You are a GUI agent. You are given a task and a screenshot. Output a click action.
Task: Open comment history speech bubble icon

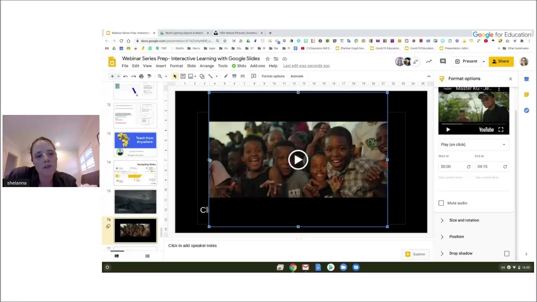click(x=443, y=61)
